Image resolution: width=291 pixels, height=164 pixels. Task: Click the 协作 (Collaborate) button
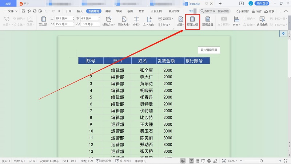tap(257, 11)
